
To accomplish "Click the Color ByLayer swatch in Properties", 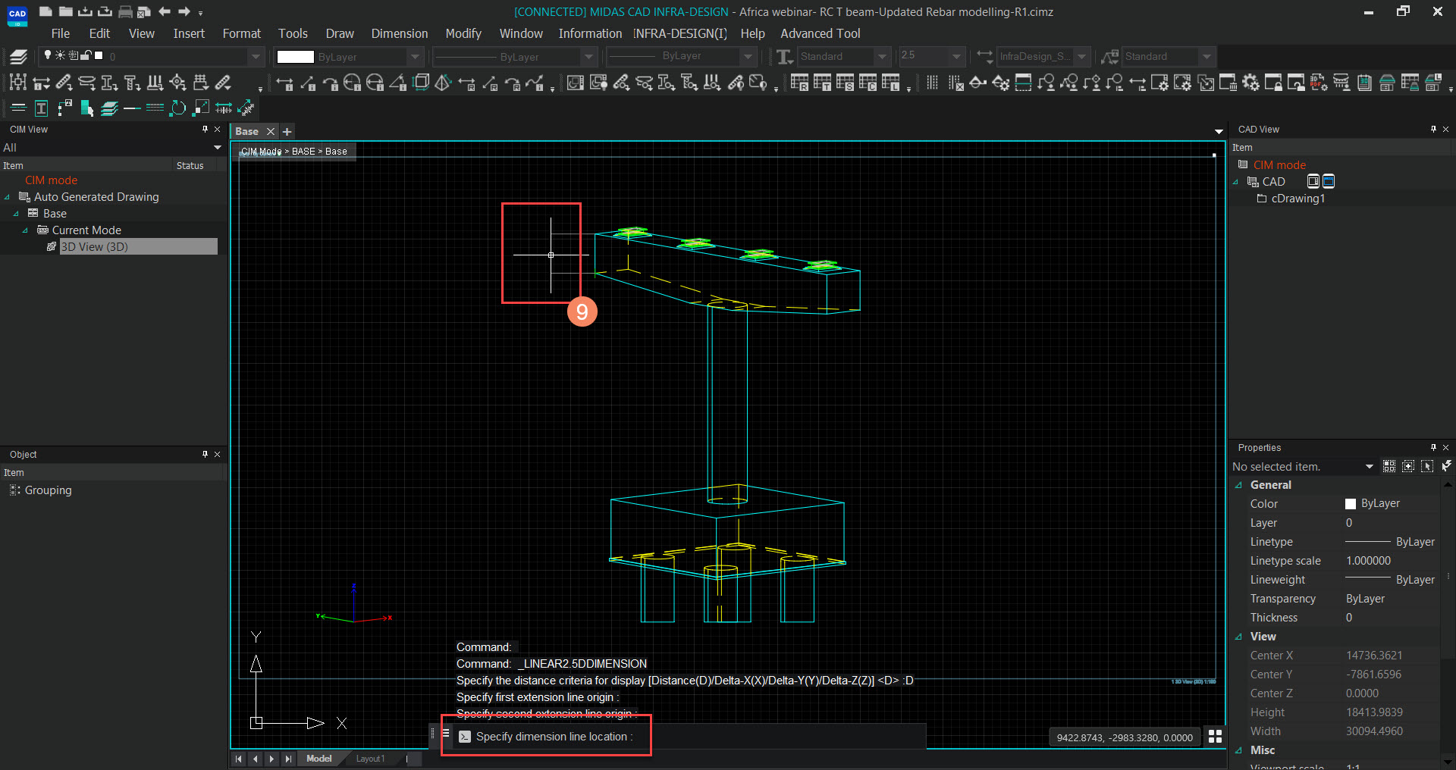I will pos(1351,504).
